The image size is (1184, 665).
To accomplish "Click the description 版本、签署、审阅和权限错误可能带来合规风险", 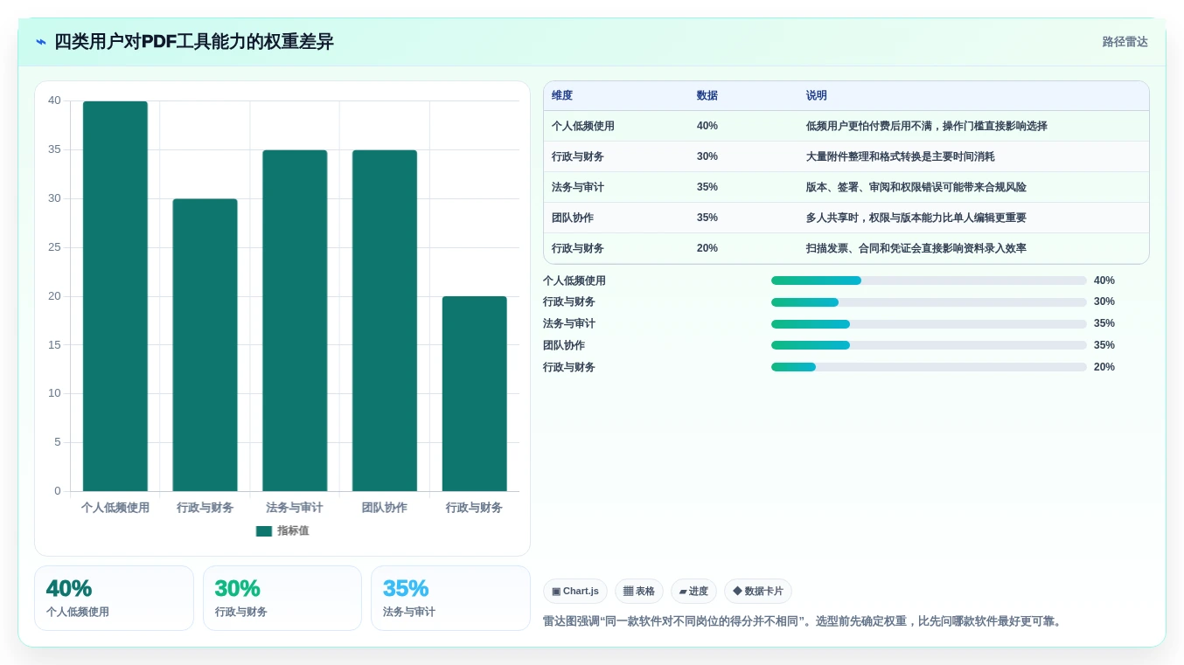I will [916, 187].
